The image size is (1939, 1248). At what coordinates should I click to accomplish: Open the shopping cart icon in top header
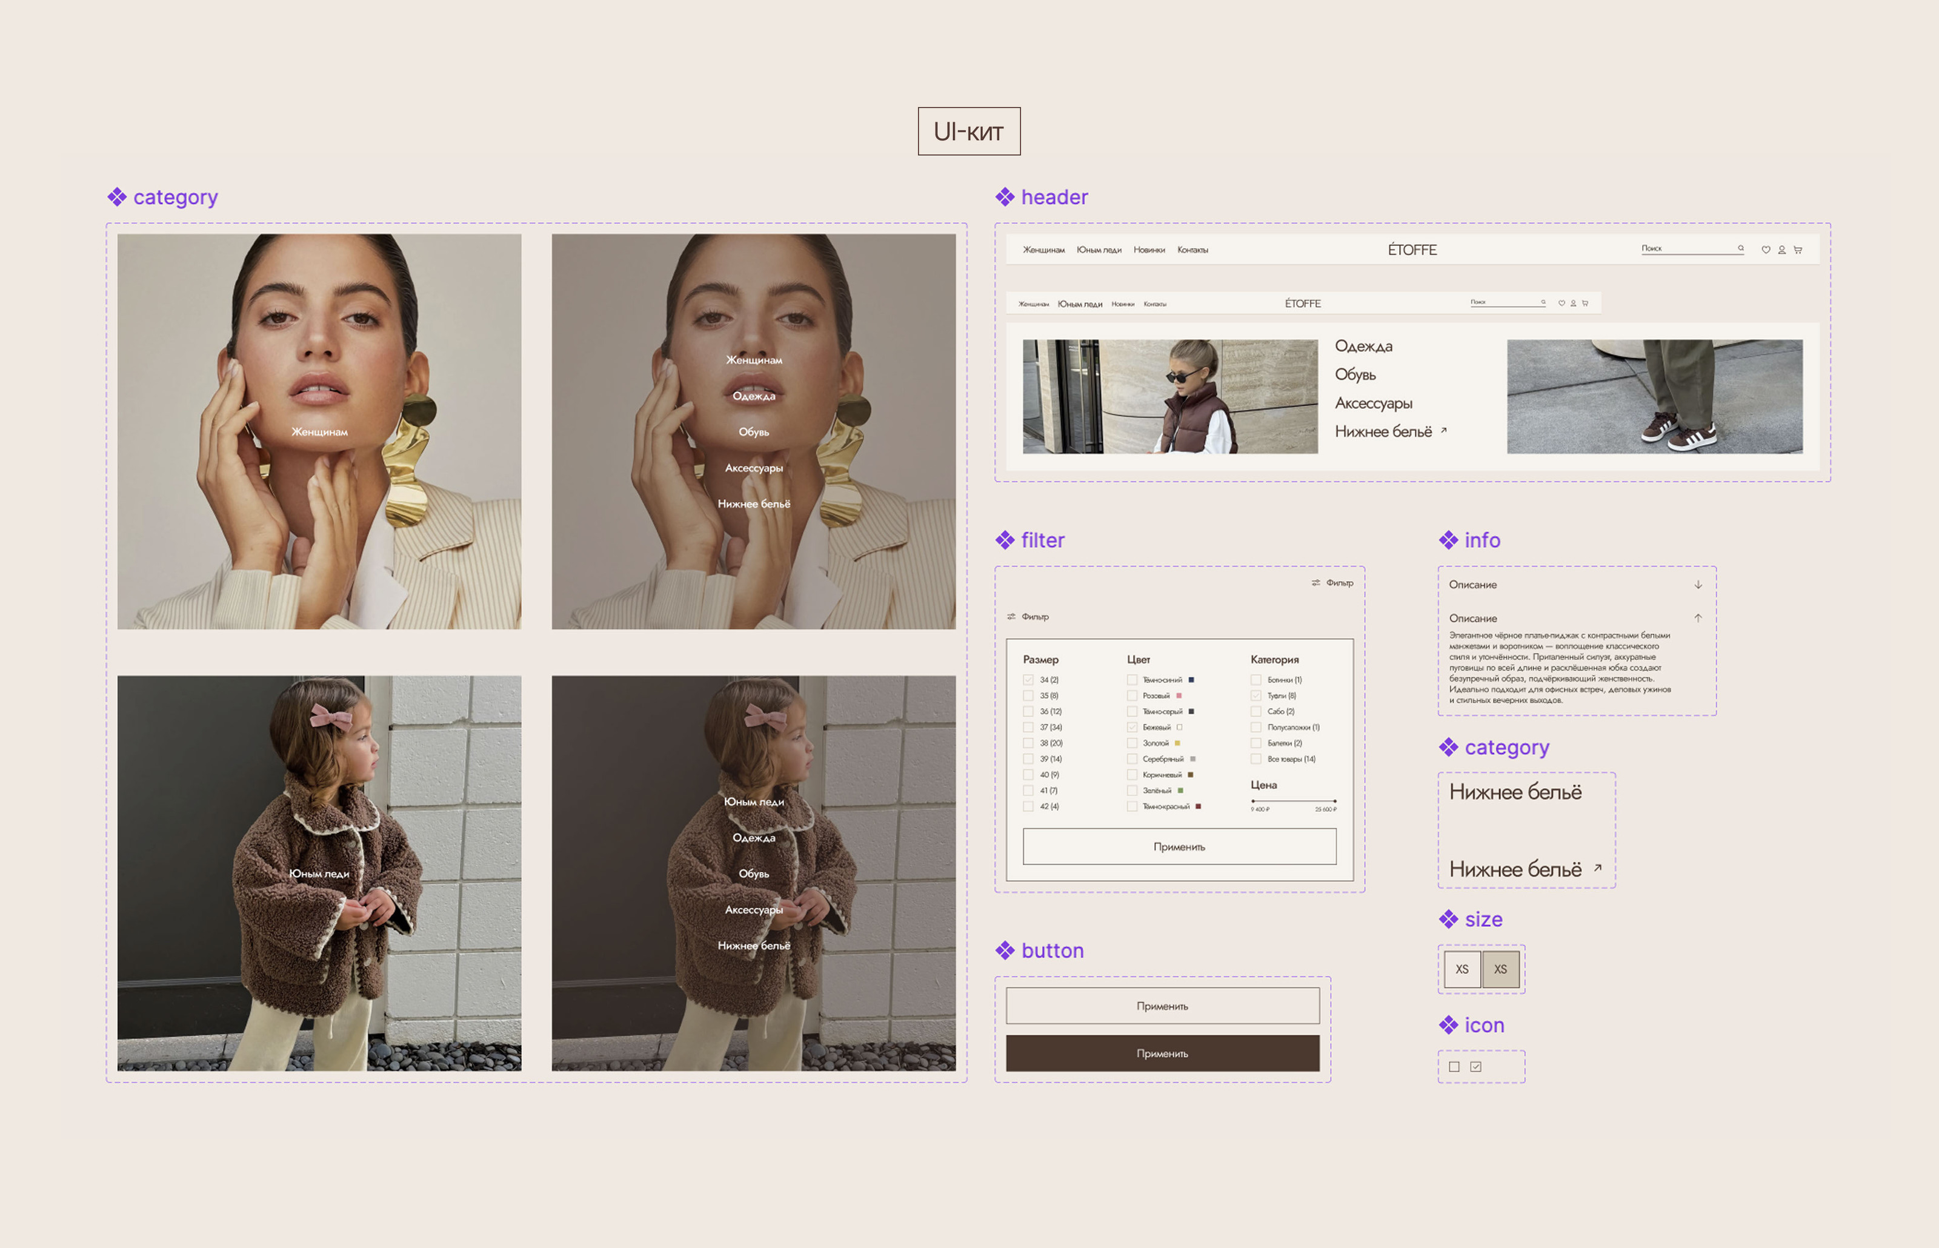coord(1798,250)
